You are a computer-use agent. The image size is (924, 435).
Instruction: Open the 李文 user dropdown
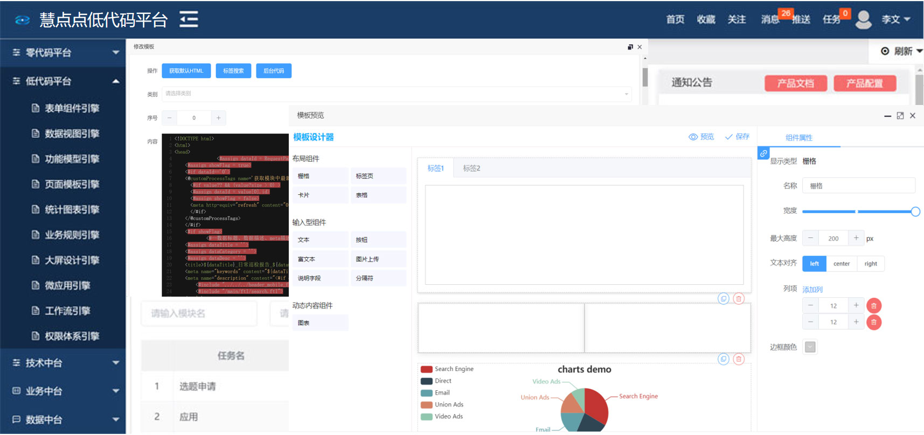896,19
